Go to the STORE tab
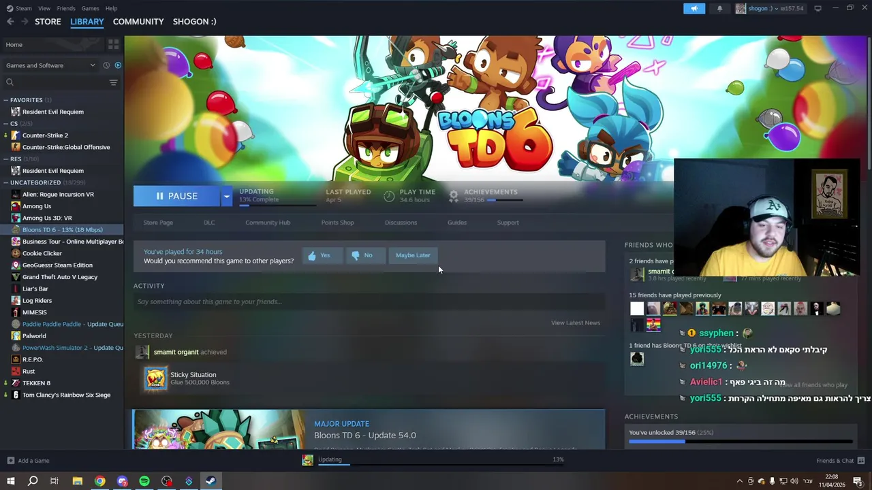 coord(48,22)
